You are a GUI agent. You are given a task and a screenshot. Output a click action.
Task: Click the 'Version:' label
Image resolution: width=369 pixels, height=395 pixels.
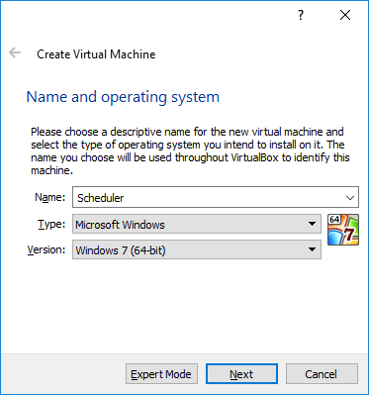46,250
